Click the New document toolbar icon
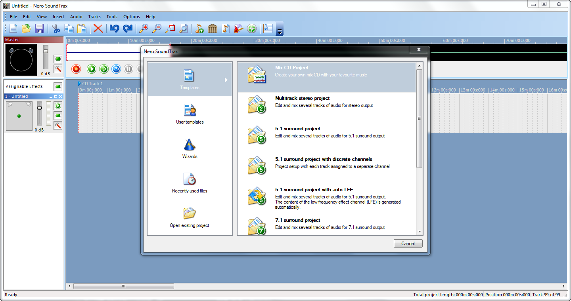This screenshot has width=571, height=301. pyautogui.click(x=13, y=29)
